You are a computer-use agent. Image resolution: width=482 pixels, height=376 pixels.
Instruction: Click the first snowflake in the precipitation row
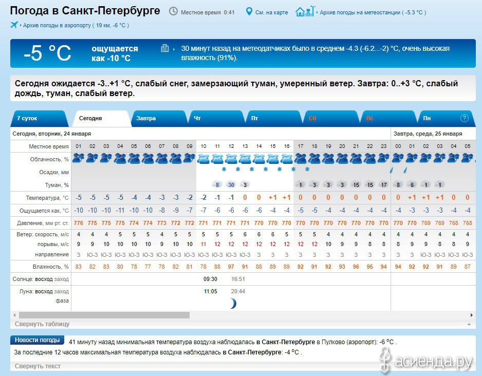click(224, 170)
